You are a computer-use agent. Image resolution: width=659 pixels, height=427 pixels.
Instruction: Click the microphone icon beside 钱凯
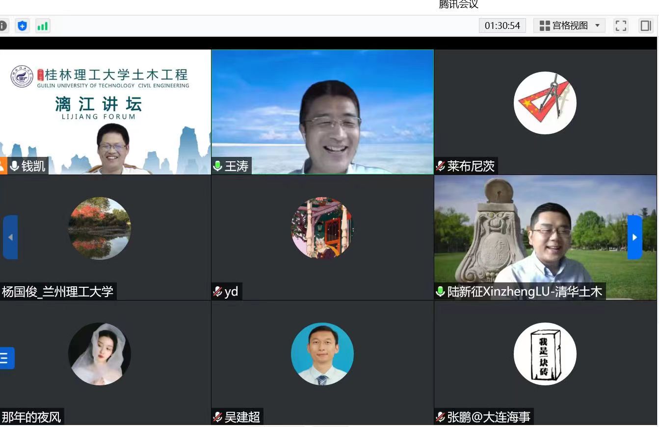pyautogui.click(x=14, y=166)
